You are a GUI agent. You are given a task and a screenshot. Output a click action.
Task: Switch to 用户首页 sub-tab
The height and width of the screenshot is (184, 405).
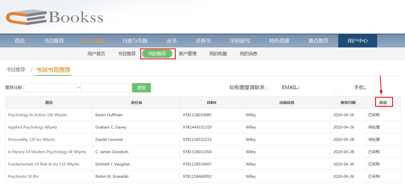click(x=96, y=54)
